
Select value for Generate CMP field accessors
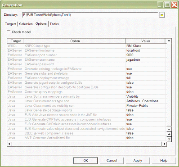tap(145, 119)
